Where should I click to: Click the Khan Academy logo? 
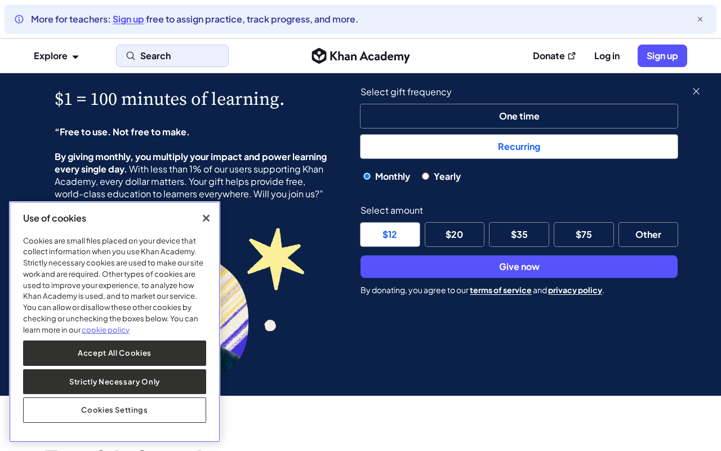click(360, 56)
